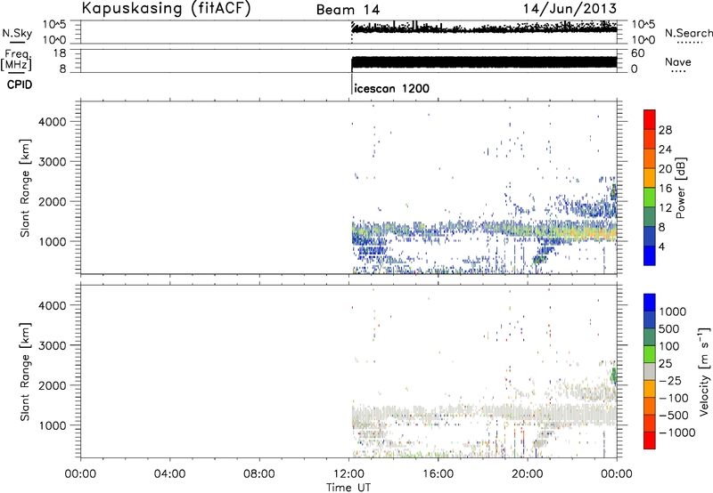This screenshot has height=493, width=713.
Task: Click the -25 tick on Velocity colorbar
Action: tap(670, 380)
